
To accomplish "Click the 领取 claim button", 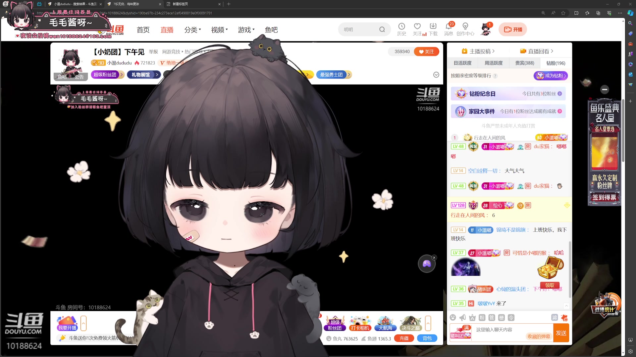I will (550, 285).
